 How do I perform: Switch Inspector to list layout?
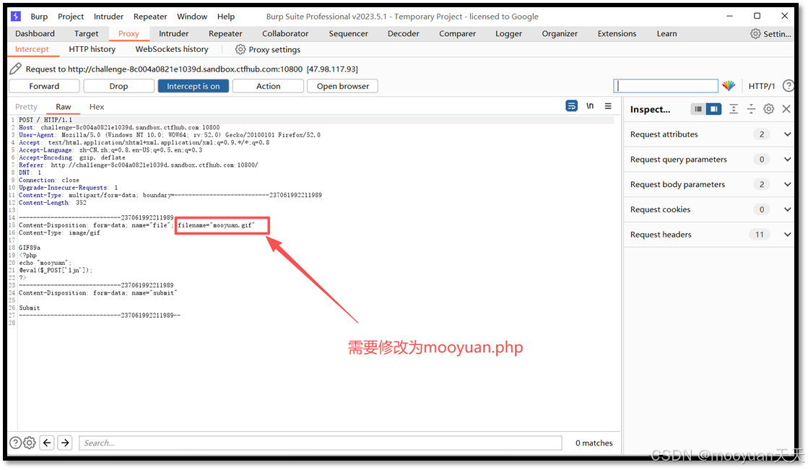pyautogui.click(x=698, y=109)
